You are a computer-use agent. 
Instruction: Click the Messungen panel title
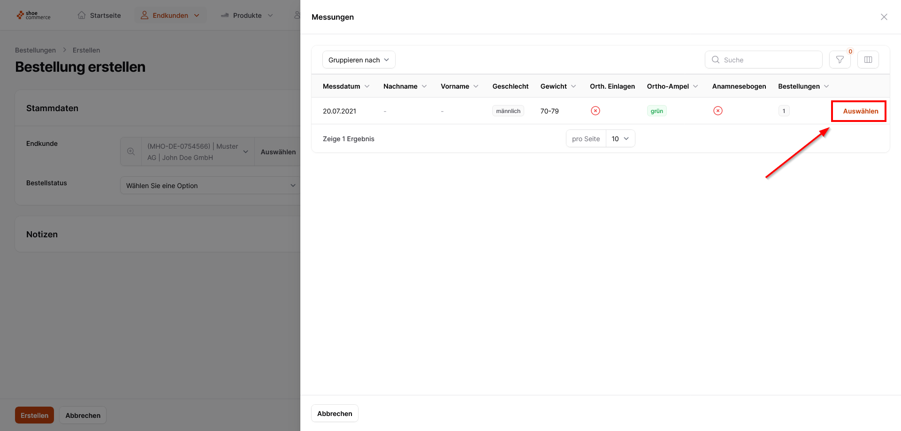(333, 17)
